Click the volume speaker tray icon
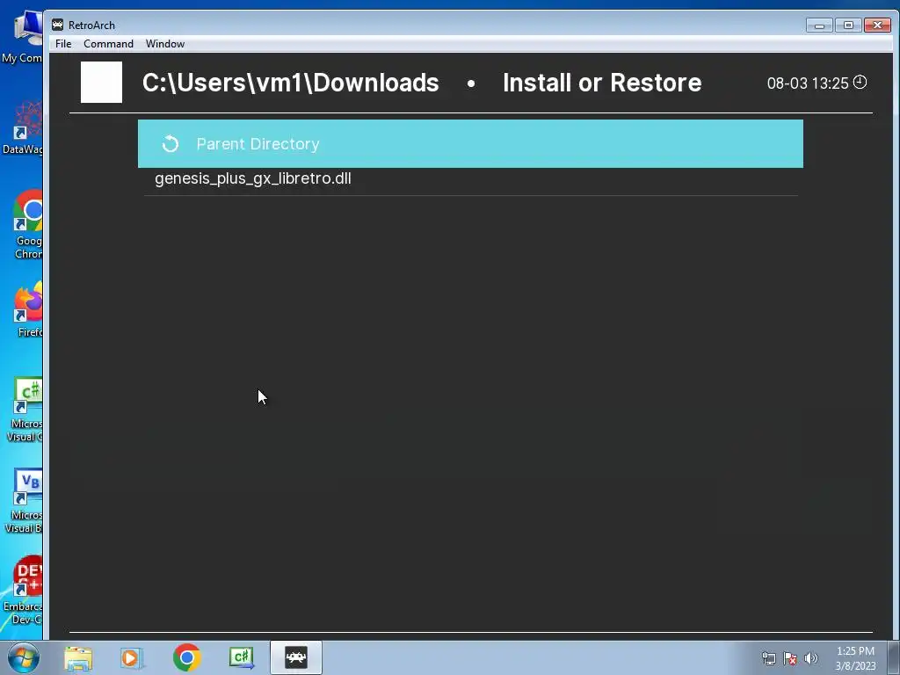Screen dimensions: 900x675 [811, 658]
